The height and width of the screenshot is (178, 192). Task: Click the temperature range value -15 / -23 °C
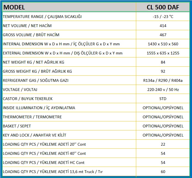[163, 16]
